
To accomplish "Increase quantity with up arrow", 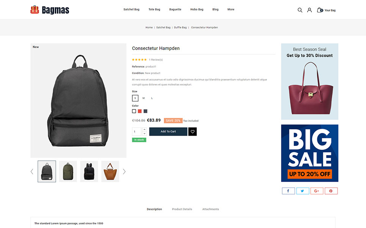I will [145, 130].
